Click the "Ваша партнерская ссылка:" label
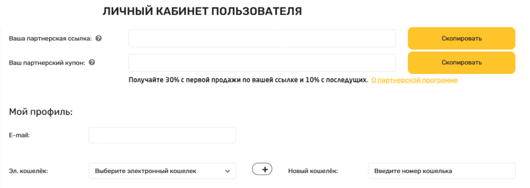 coord(50,38)
